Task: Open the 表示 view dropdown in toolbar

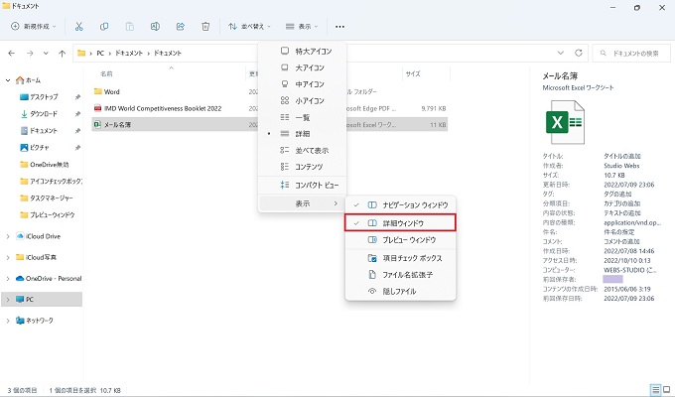Action: click(x=302, y=27)
